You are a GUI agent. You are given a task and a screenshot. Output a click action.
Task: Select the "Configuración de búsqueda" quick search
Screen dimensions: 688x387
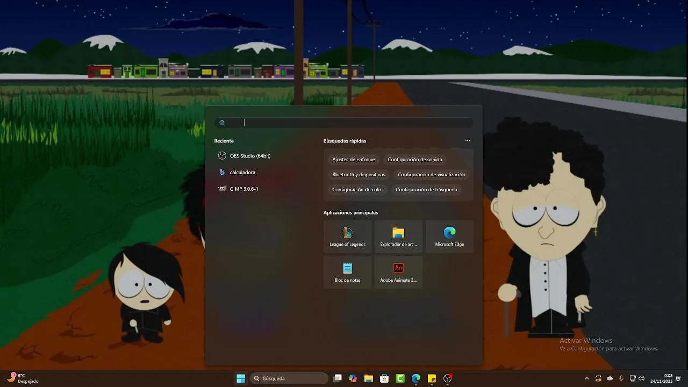[x=426, y=190]
